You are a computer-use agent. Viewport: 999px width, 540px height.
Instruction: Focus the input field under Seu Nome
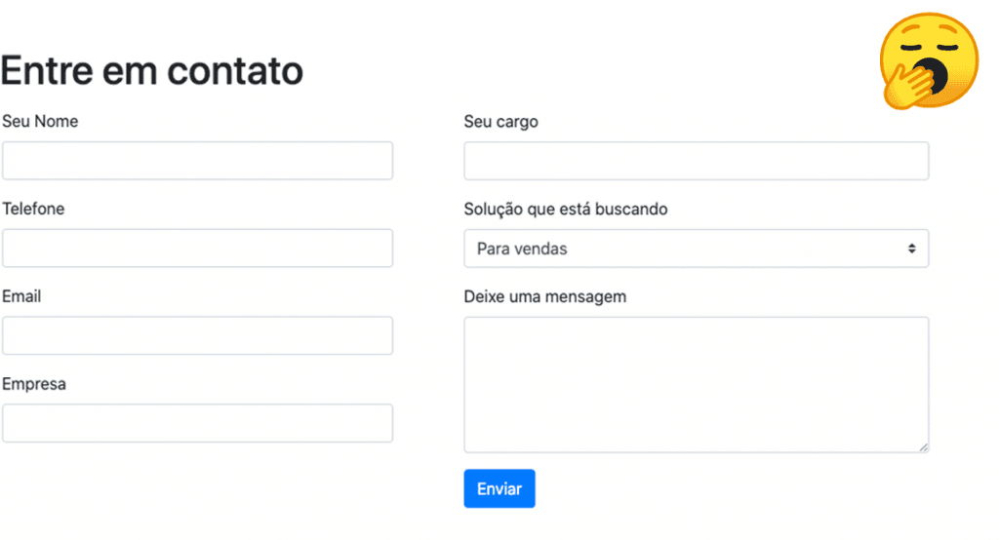pyautogui.click(x=197, y=161)
